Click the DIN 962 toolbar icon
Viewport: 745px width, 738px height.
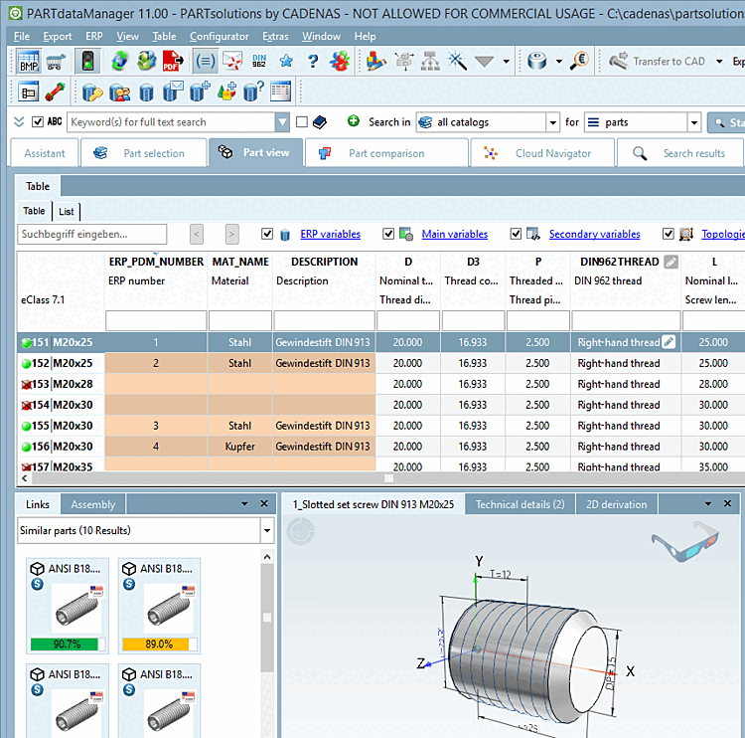pyautogui.click(x=259, y=62)
